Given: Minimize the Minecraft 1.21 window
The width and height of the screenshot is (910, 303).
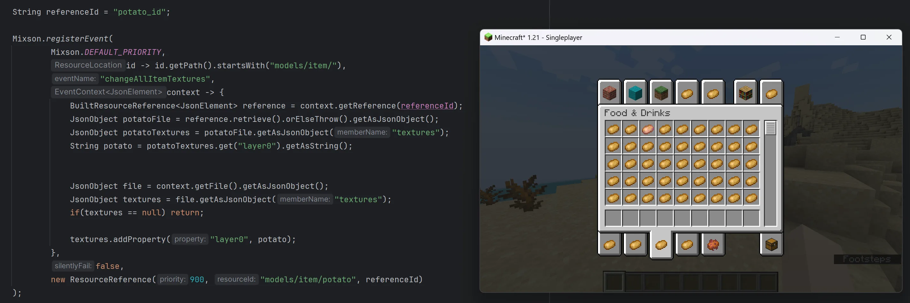Looking at the screenshot, I should [837, 37].
